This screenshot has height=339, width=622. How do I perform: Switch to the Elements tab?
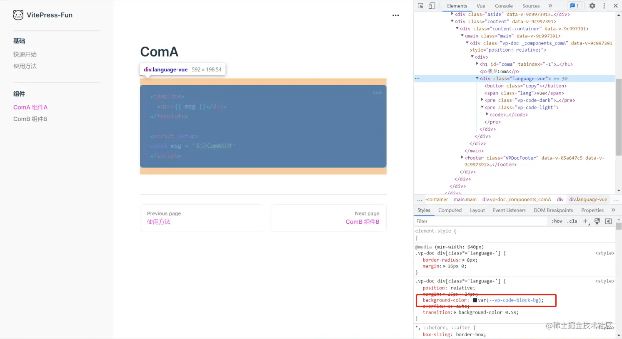point(457,6)
